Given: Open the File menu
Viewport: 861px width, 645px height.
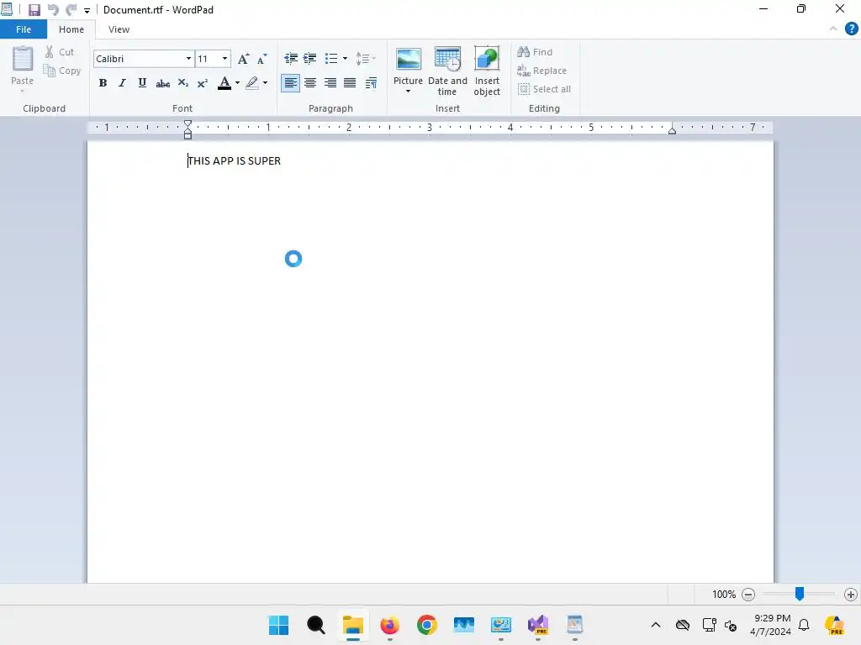Looking at the screenshot, I should 24,29.
